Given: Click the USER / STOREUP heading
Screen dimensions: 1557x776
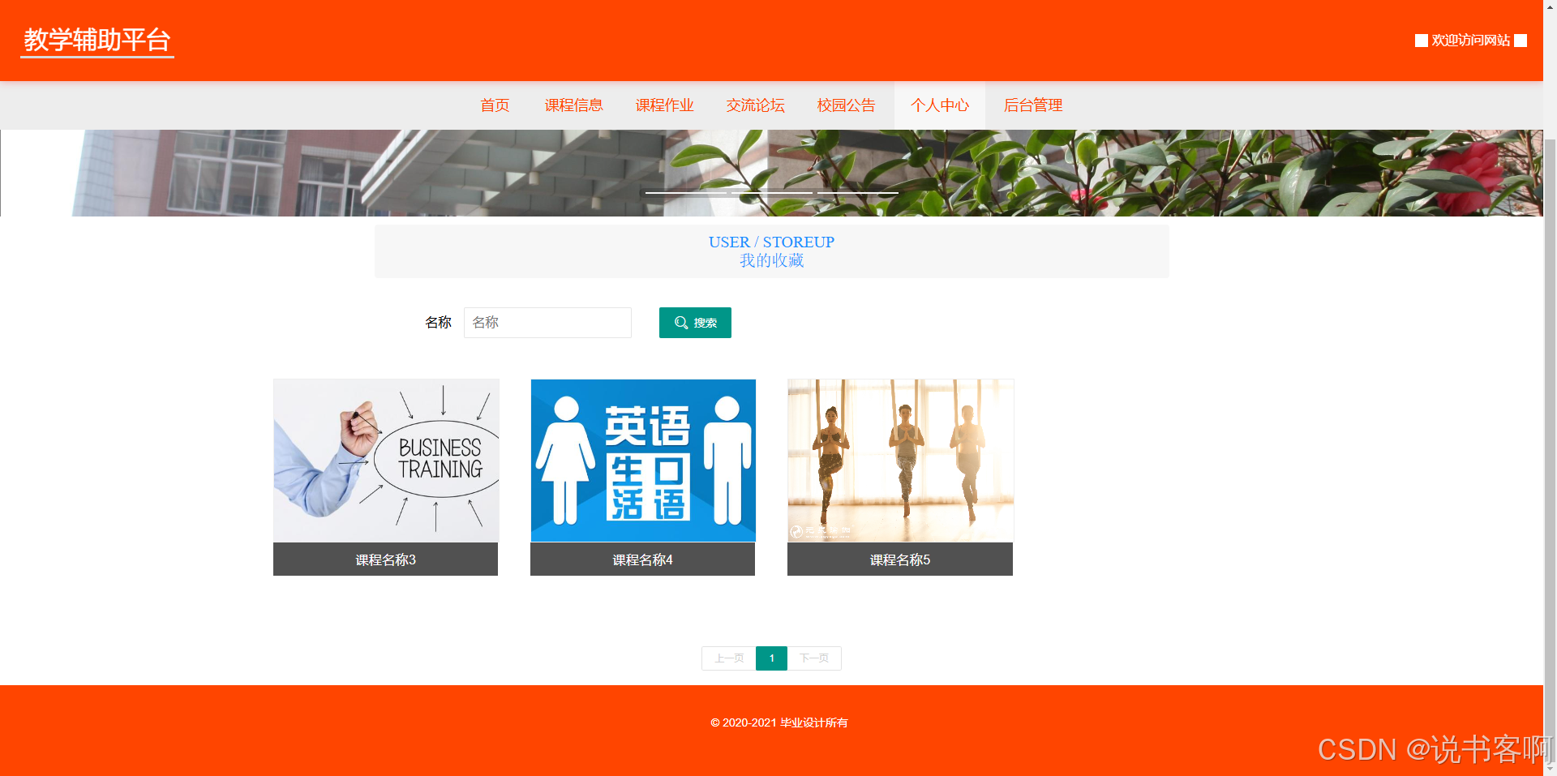Looking at the screenshot, I should (771, 242).
